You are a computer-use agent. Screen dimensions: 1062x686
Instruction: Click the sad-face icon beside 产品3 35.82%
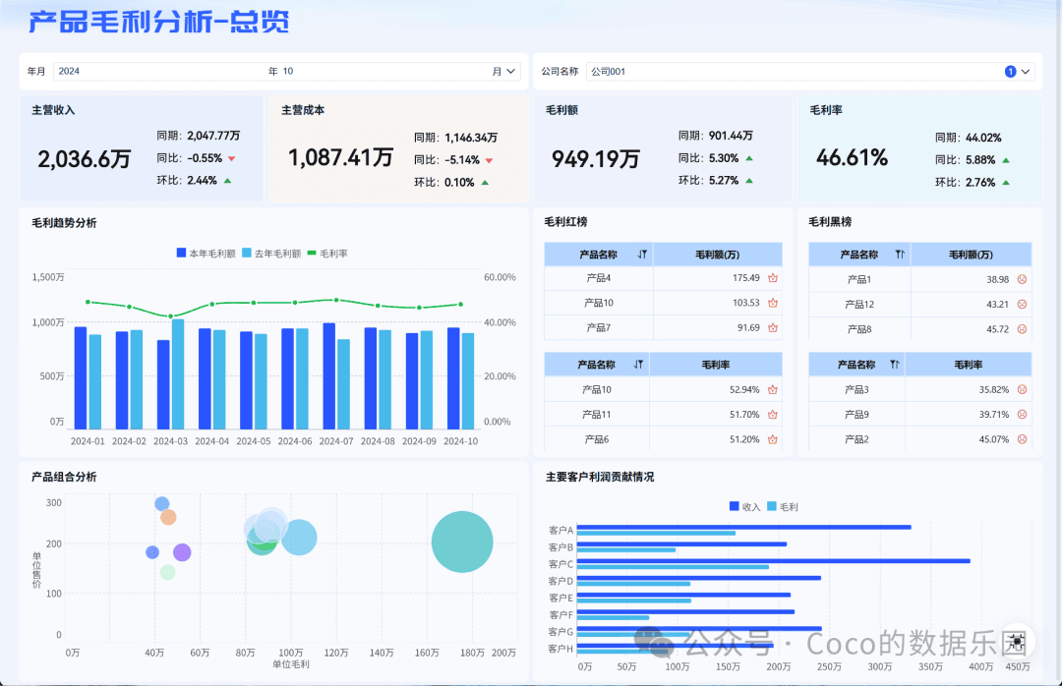[x=1022, y=389]
